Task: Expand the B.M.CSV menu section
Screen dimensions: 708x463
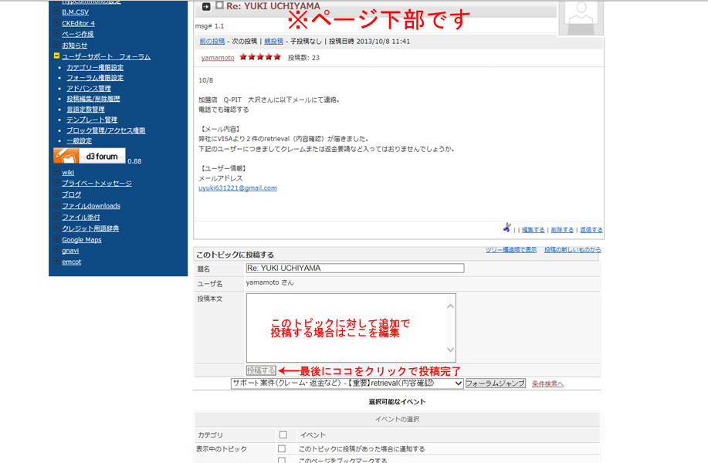Action: [x=56, y=12]
